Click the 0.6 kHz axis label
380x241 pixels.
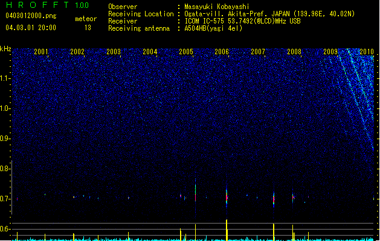[x=5, y=229]
